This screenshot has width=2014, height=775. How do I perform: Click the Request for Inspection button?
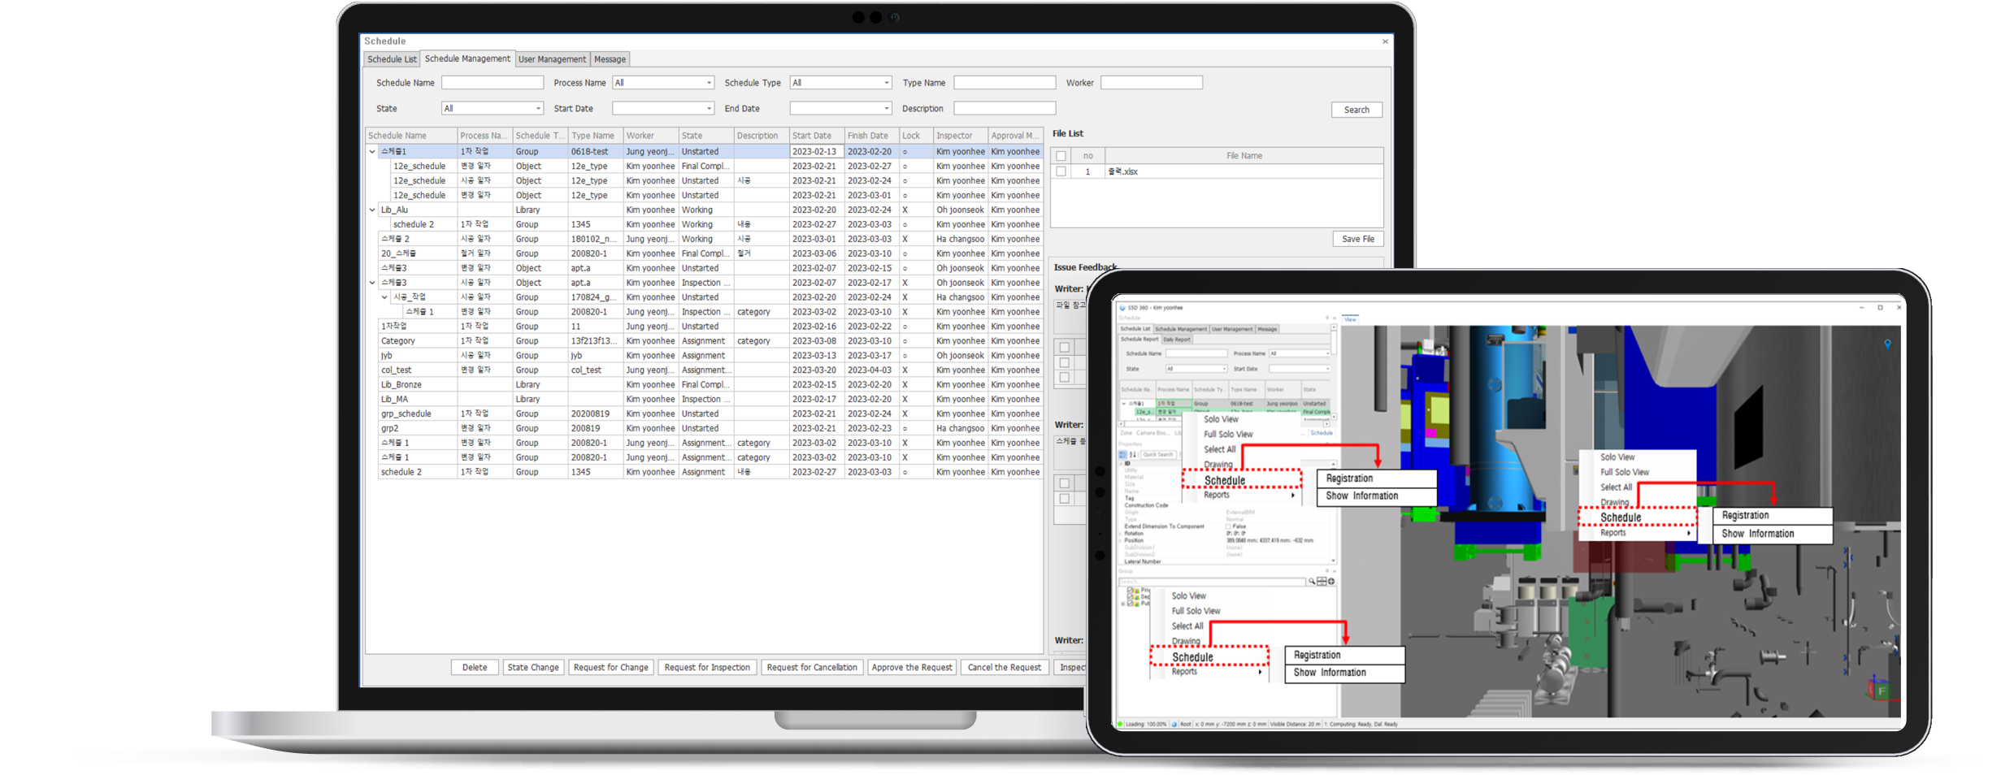[x=707, y=668]
